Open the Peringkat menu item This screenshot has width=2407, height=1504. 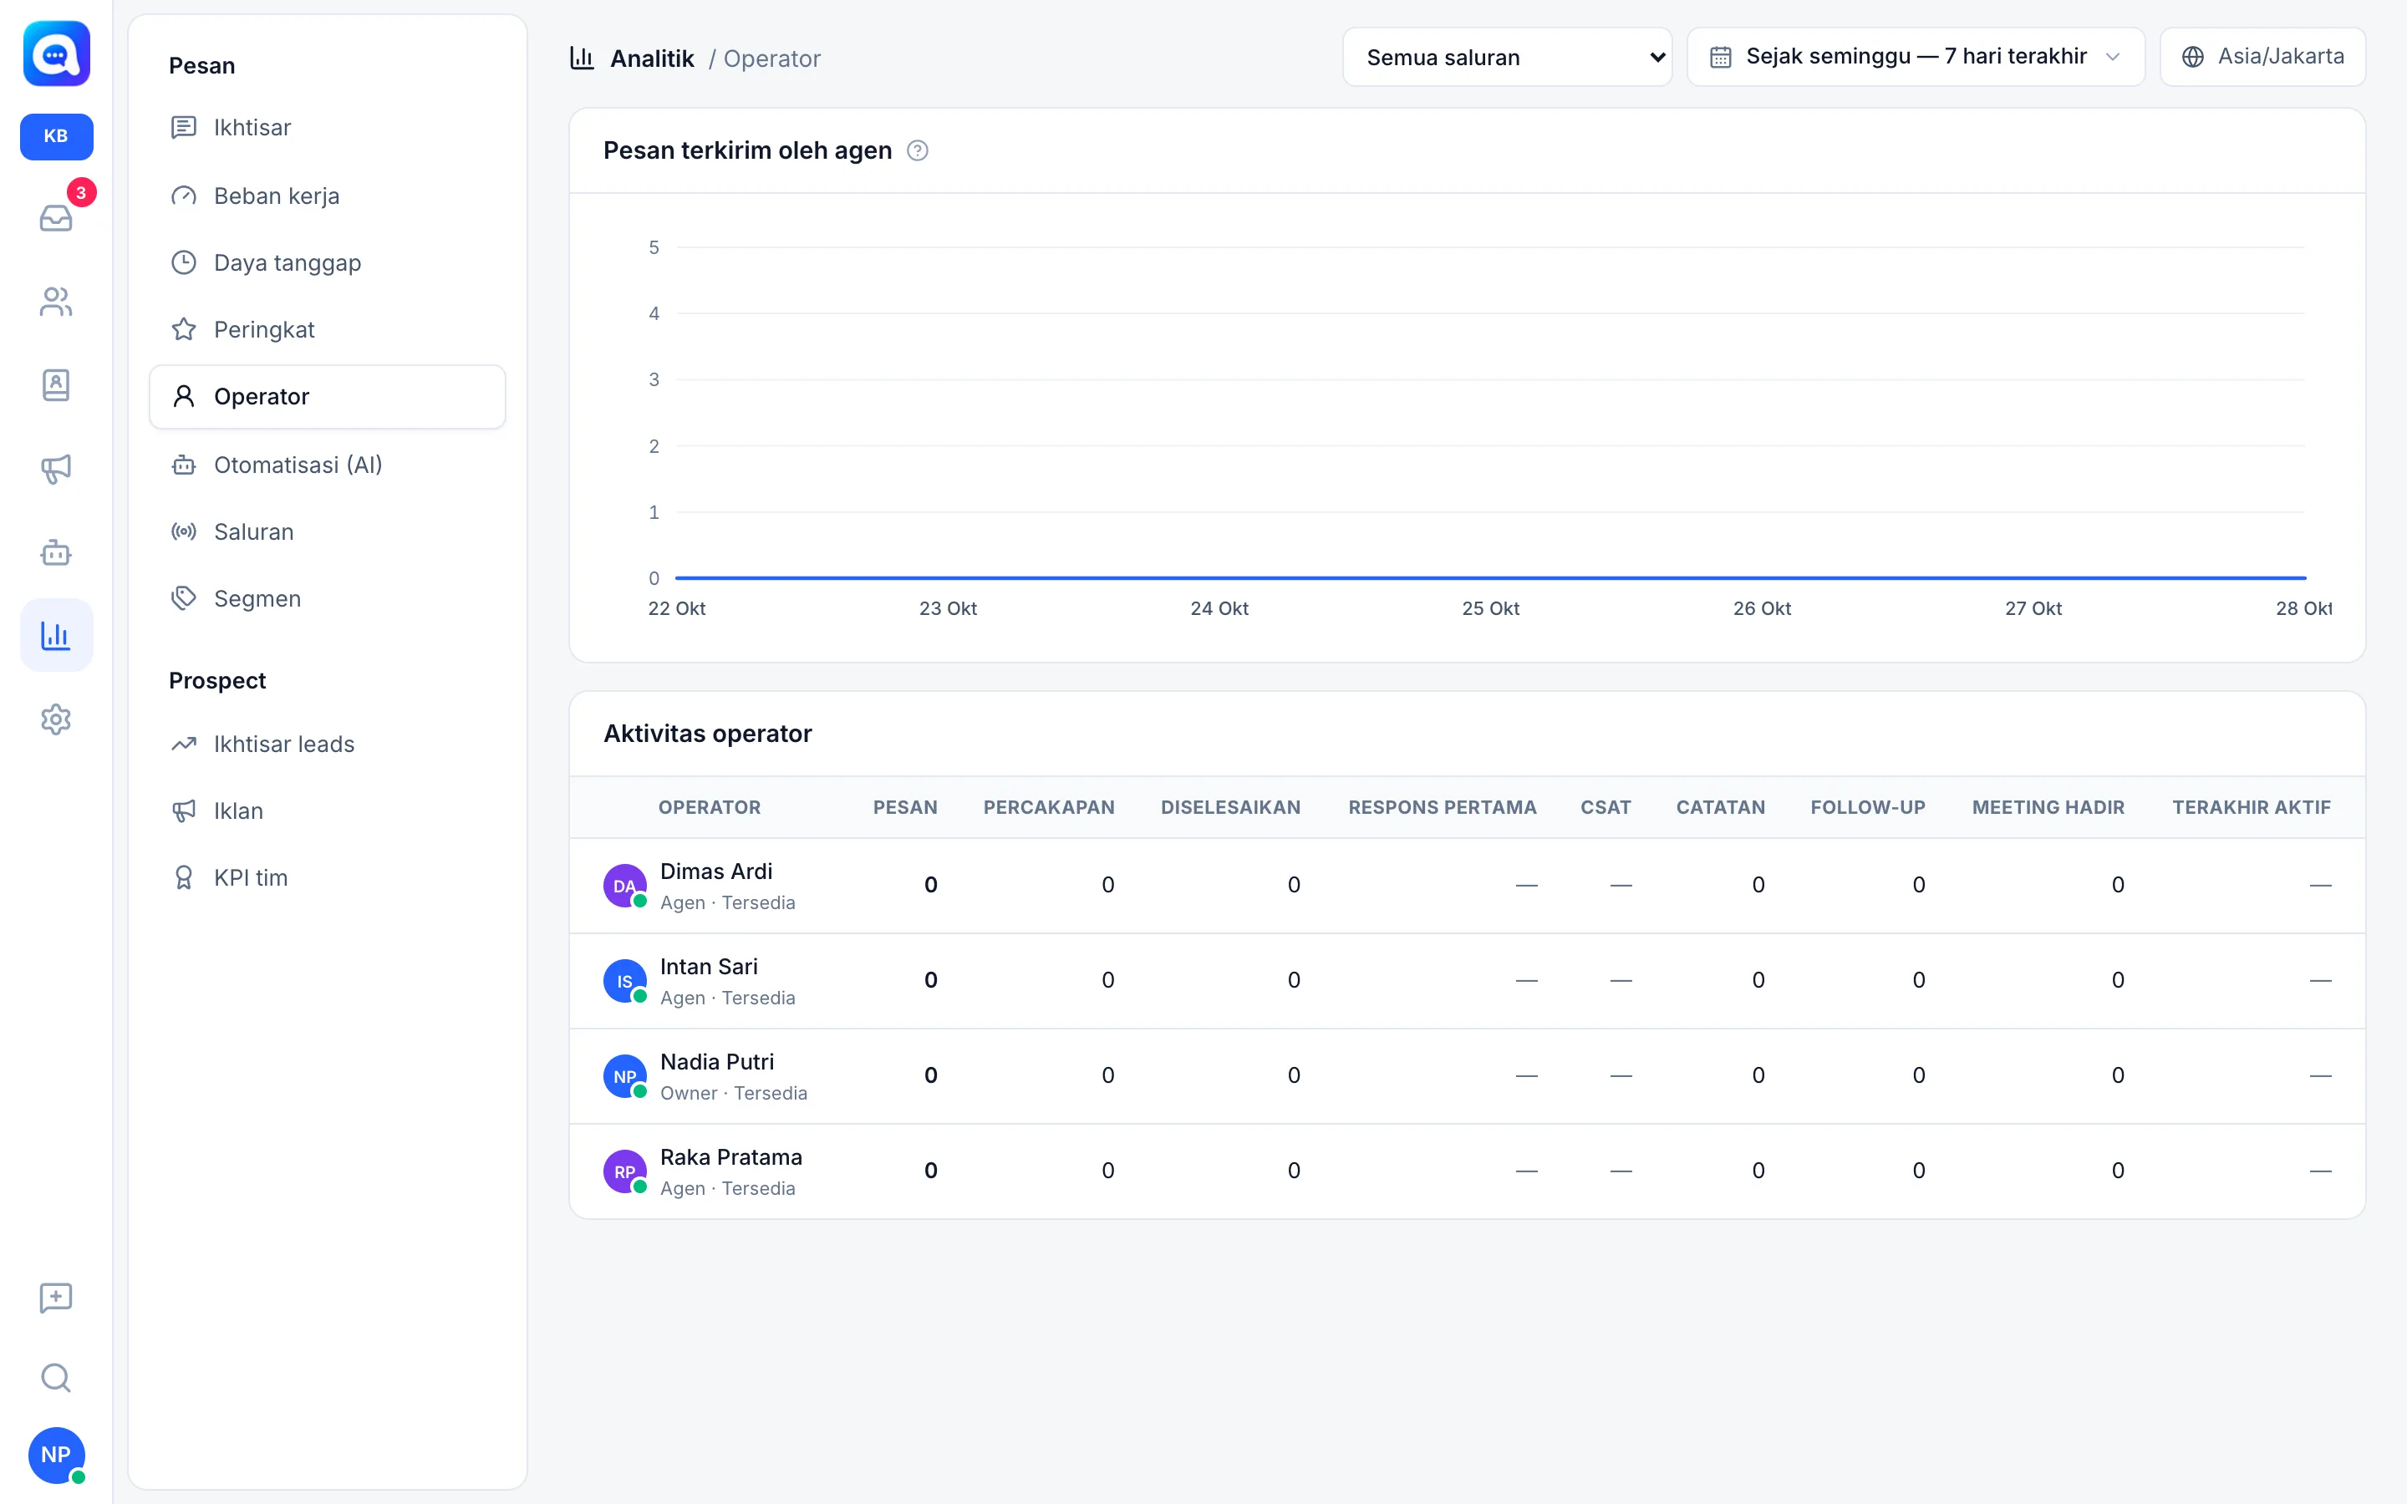pos(328,329)
